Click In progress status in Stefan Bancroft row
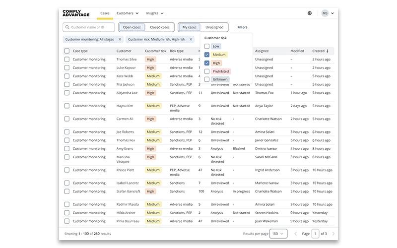The width and height of the screenshot is (397, 248). [241, 191]
